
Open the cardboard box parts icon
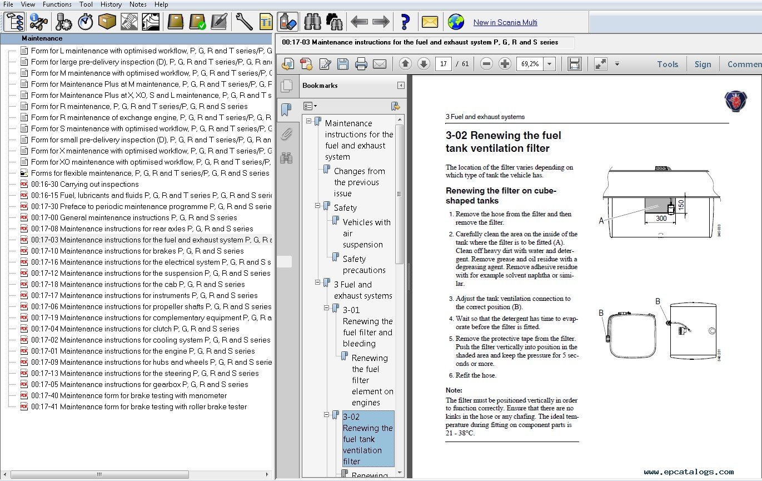107,22
